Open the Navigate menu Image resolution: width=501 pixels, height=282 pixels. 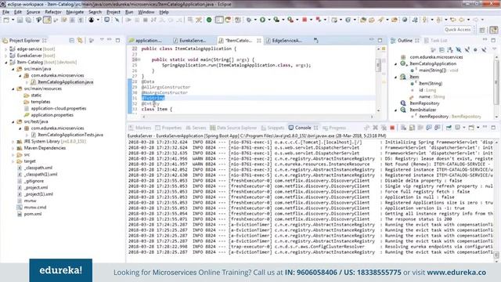pyautogui.click(x=75, y=13)
